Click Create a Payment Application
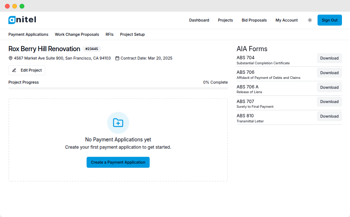350x217 pixels. point(118,162)
